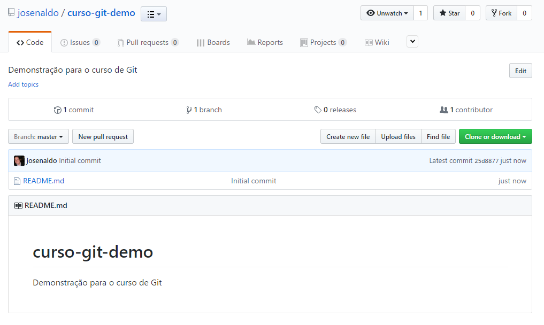Click the README description text 'Demonstração para o curso de Git'
Screen dimensions: 544x325
pyautogui.click(x=97, y=283)
